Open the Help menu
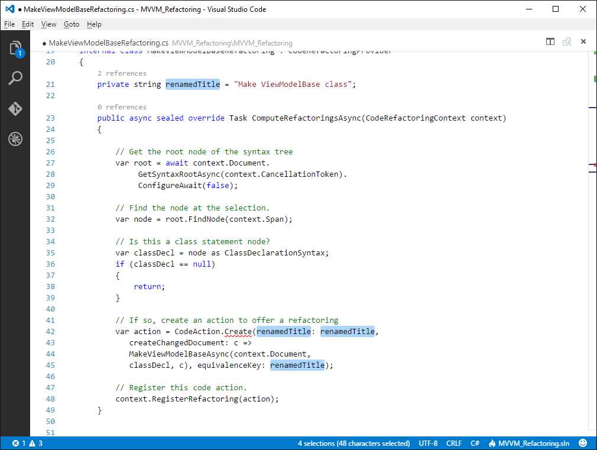Image resolution: width=597 pixels, height=450 pixels. tap(94, 24)
